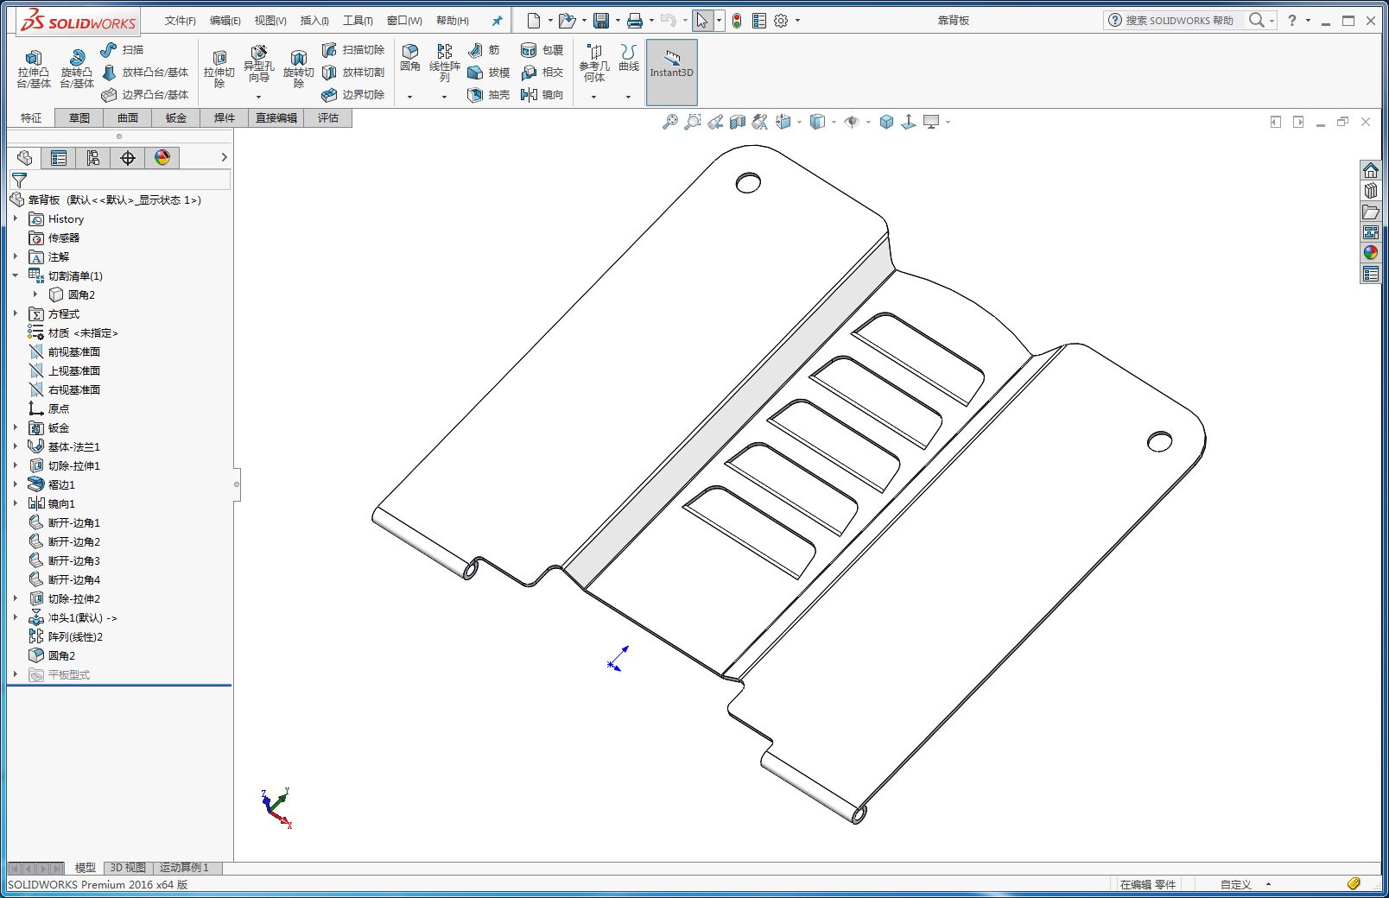Switch to the 评估 evaluate tab
This screenshot has width=1389, height=898.
tap(328, 118)
